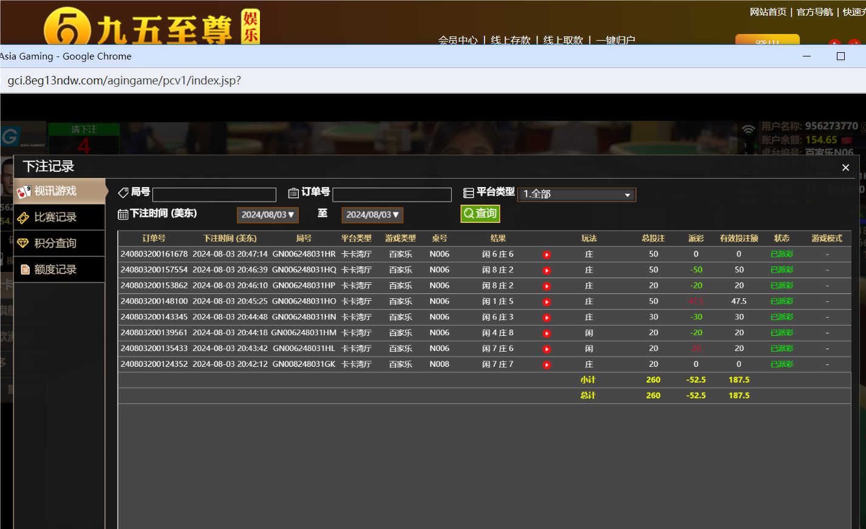Click inside the 订单号 input field
Screen dimensions: 866x529
click(x=392, y=194)
